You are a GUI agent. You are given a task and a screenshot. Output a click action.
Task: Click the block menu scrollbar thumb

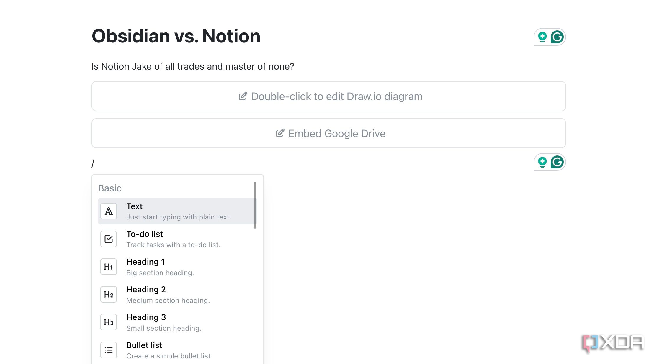click(255, 205)
